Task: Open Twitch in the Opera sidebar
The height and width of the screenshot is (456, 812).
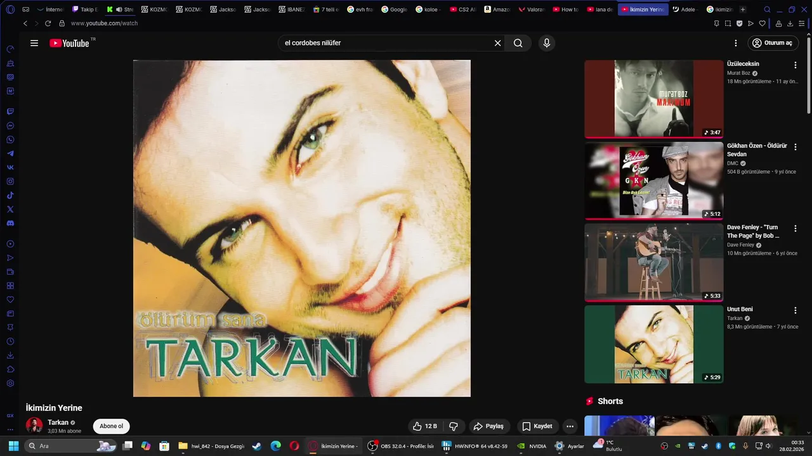Action: [x=10, y=111]
